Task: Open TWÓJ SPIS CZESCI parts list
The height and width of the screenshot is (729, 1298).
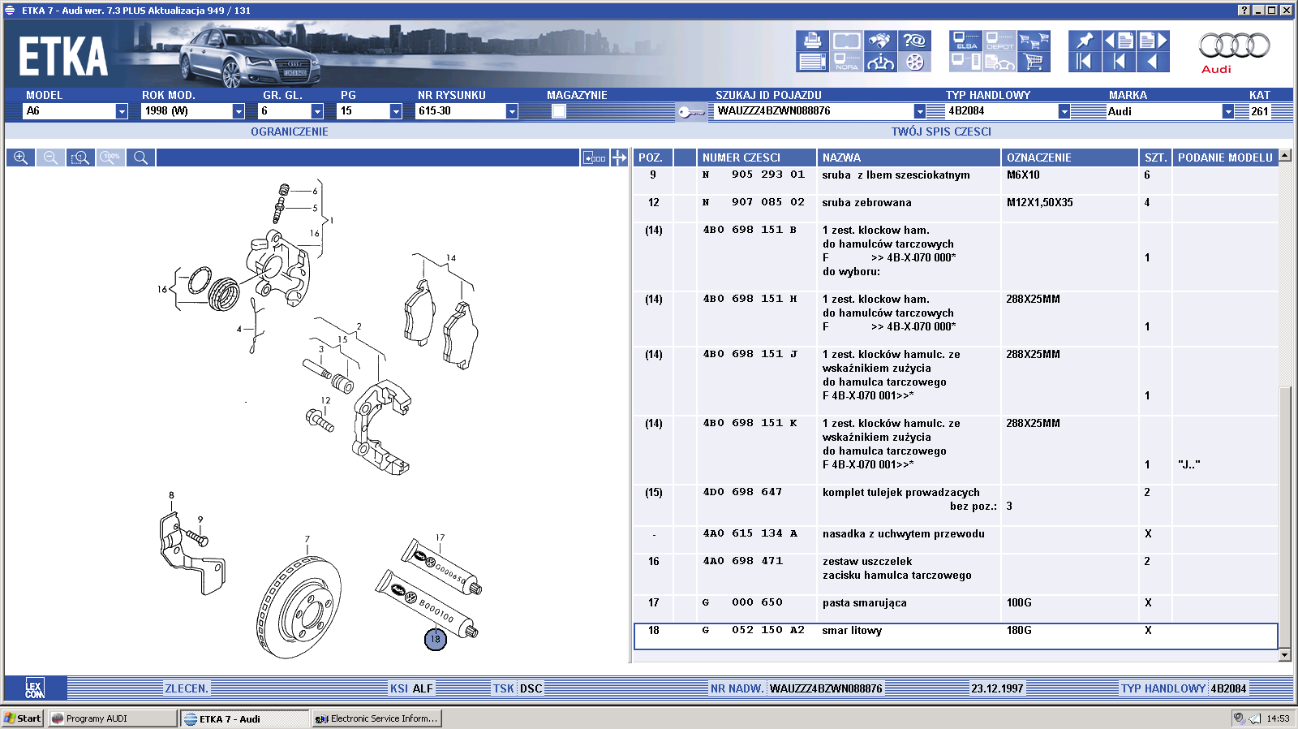Action: (x=941, y=132)
